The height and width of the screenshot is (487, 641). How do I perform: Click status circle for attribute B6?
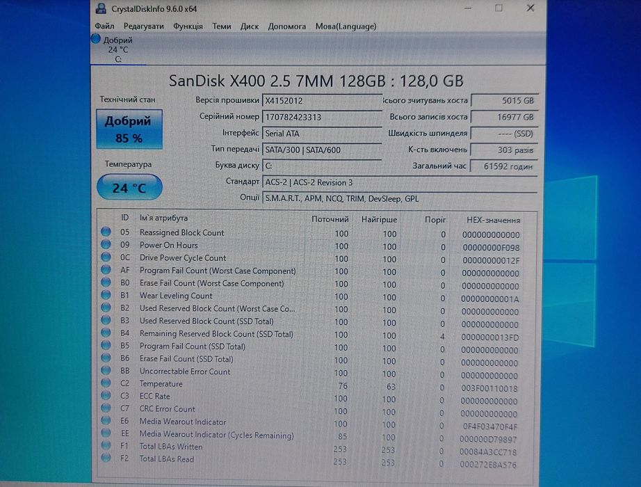tap(106, 358)
